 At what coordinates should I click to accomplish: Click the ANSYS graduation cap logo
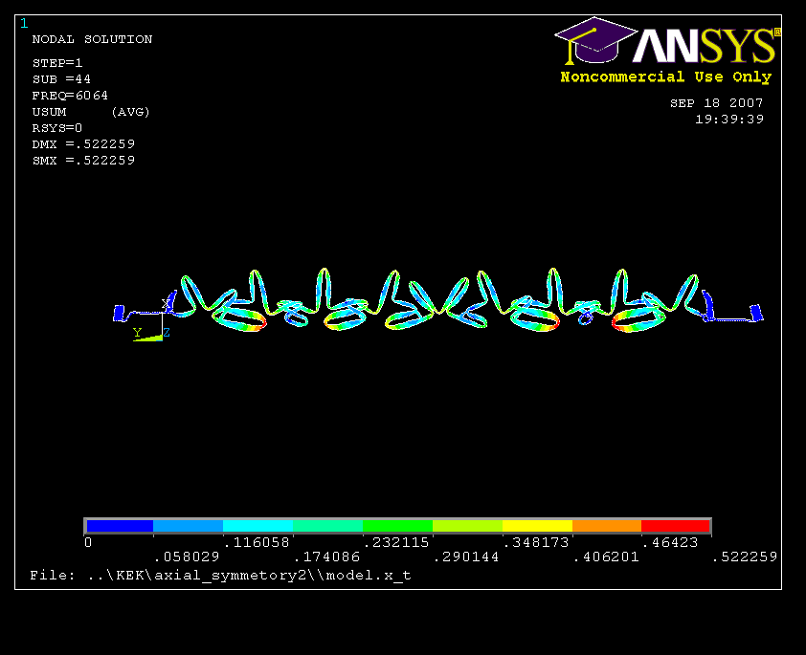point(595,40)
